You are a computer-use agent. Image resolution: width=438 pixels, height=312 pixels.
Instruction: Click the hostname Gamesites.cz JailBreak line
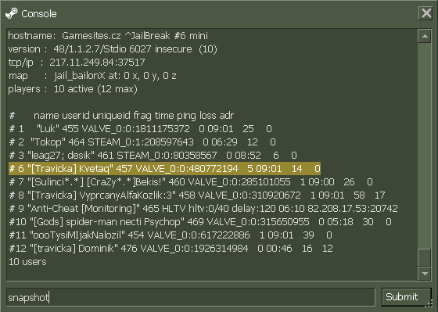click(x=108, y=36)
